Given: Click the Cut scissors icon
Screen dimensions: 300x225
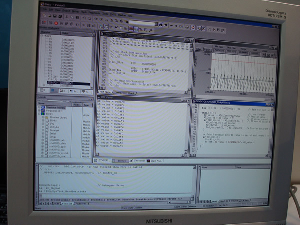Looking at the screenshot, I should 67,17.
